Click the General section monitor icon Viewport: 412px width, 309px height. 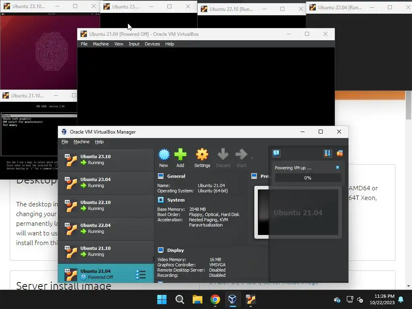coord(161,176)
